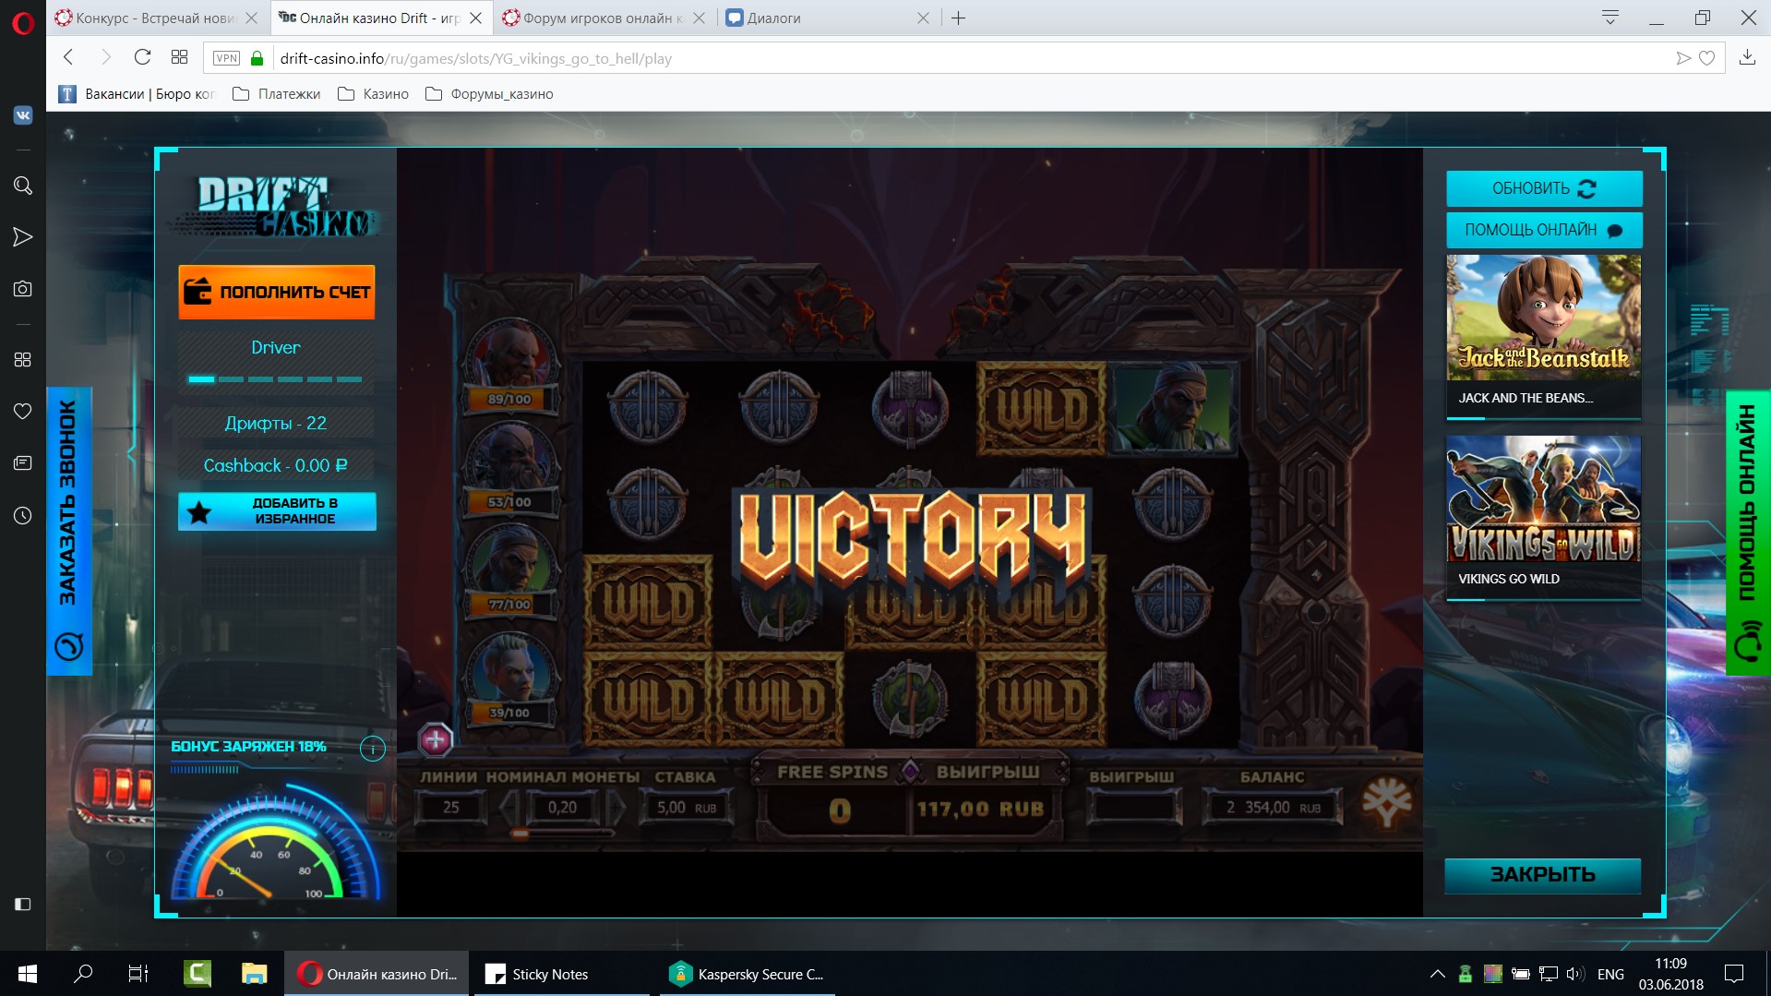Click the Закрыть button
Screen dimensions: 1771x996
tap(1543, 875)
